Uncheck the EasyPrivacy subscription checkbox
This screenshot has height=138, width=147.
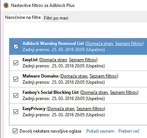[x=16, y=112]
